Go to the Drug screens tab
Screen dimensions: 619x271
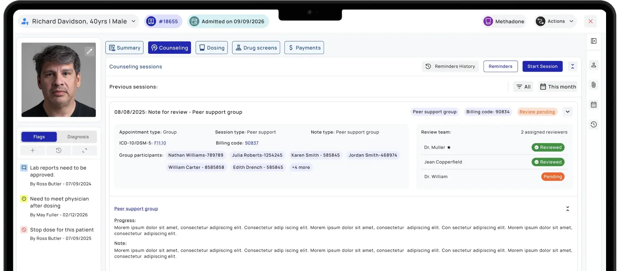click(256, 48)
